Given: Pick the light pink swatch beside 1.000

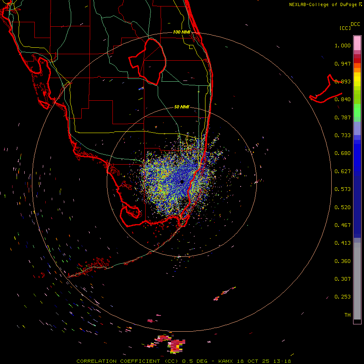Looking at the screenshot, I should coord(357,43).
